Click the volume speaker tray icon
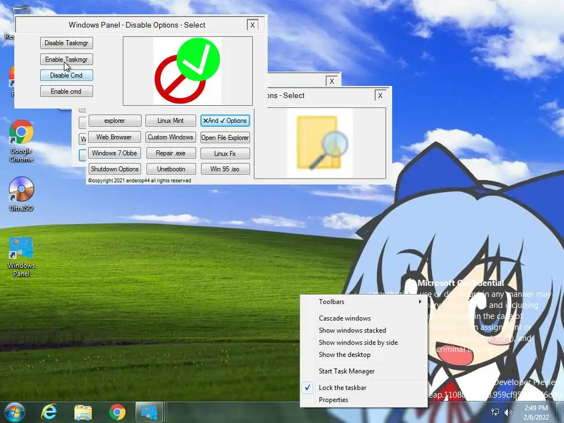The width and height of the screenshot is (564, 423). (x=508, y=413)
